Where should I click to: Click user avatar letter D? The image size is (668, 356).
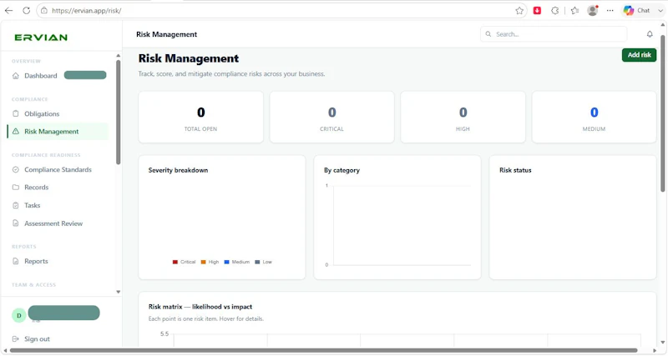click(x=18, y=316)
